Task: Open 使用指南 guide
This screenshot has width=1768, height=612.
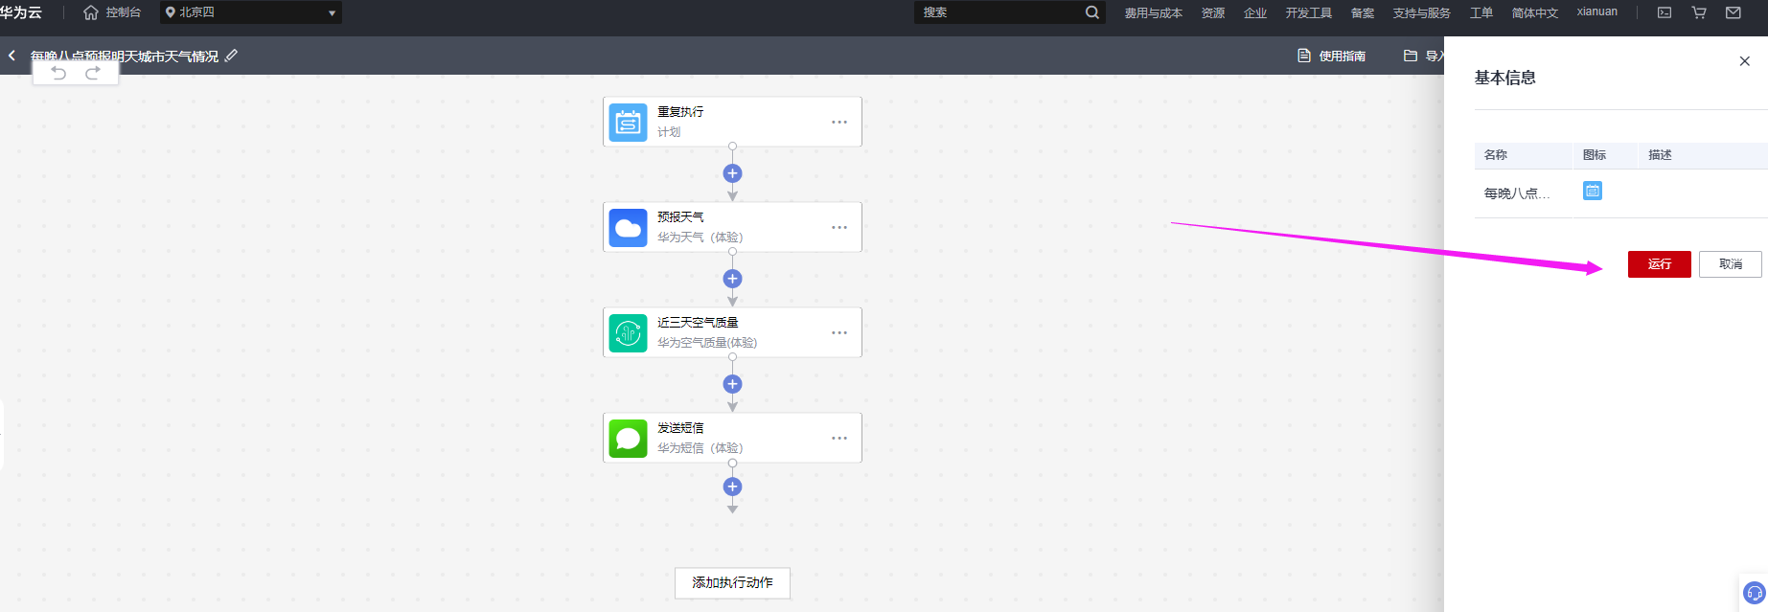Action: (1332, 56)
